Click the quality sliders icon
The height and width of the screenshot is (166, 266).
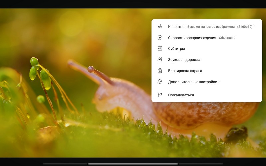(x=160, y=27)
